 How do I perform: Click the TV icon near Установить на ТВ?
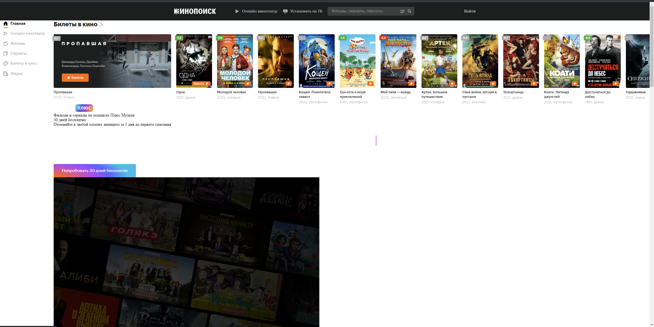pyautogui.click(x=285, y=11)
